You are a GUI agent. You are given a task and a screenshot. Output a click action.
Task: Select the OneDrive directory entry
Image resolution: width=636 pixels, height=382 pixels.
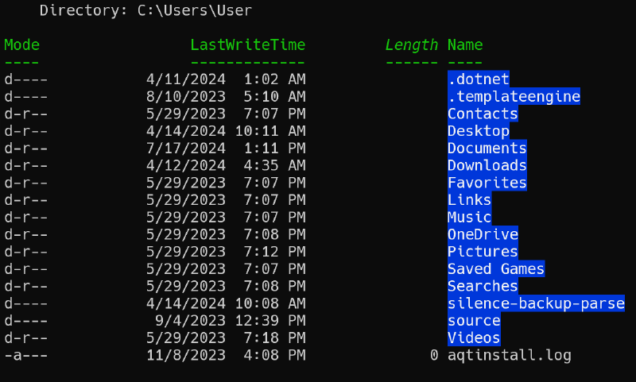tap(483, 235)
